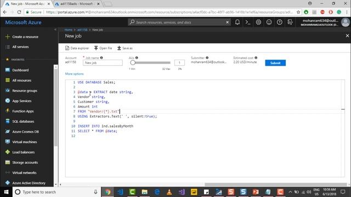The image size is (351, 197).
Task: Bookmark page with star icon
Action: (298, 12)
